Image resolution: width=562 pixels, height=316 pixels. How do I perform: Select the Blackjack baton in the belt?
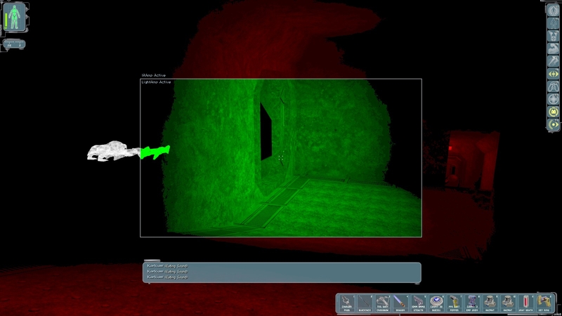364,303
